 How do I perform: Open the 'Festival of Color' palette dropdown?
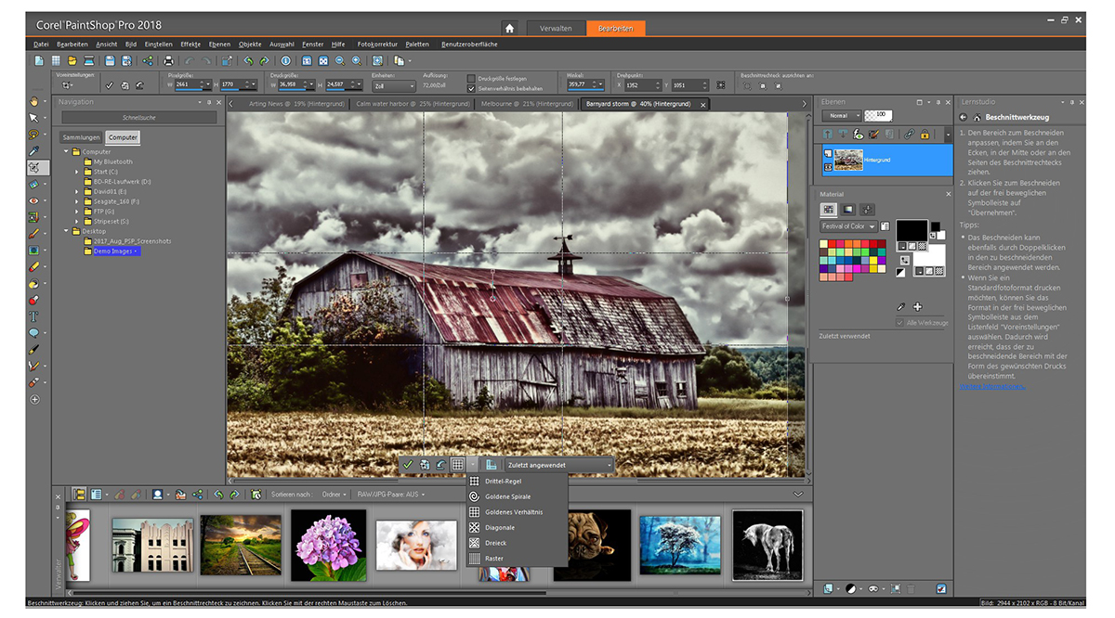point(848,226)
